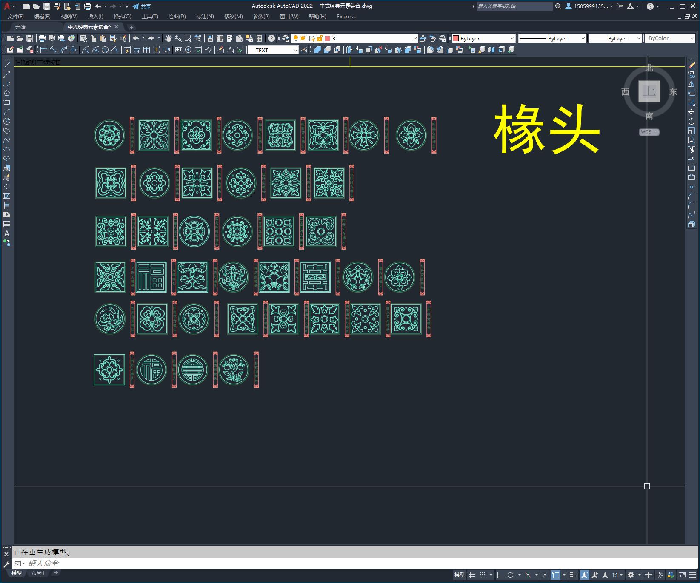The height and width of the screenshot is (583, 700).
Task: Select the Rectangle draw tool
Action: pos(7,102)
